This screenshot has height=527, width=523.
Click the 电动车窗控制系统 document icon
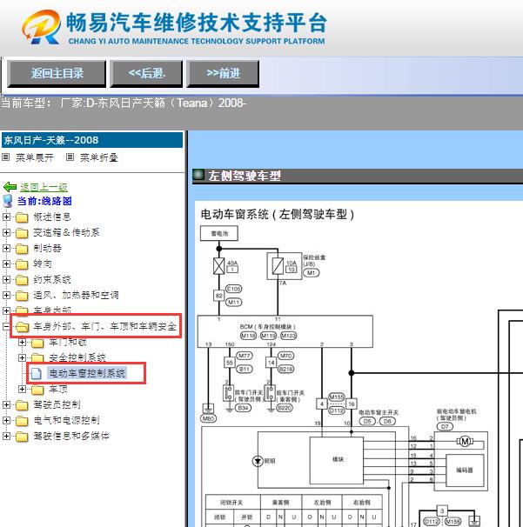[x=36, y=373]
